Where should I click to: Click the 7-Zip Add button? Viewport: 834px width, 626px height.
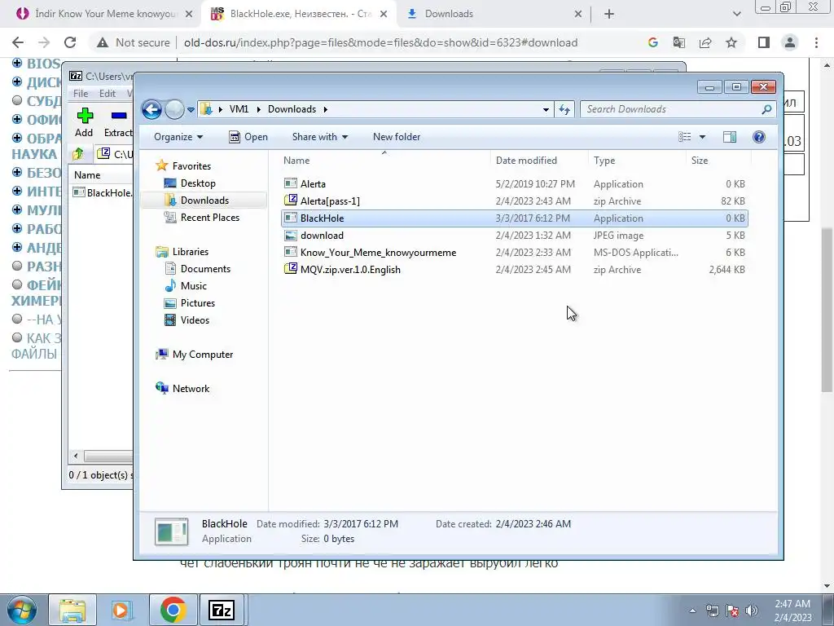[x=84, y=122]
